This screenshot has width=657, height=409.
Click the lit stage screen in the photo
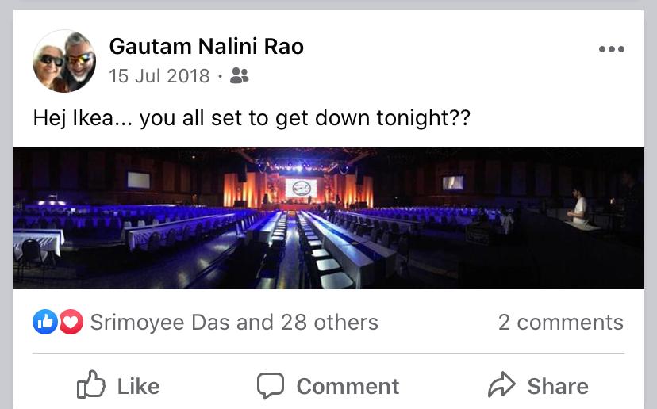point(301,189)
